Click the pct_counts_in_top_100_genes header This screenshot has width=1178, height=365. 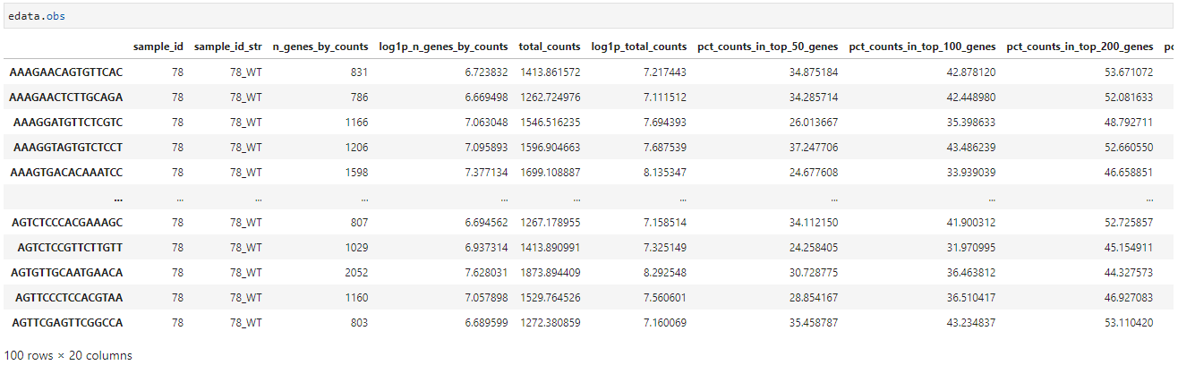pyautogui.click(x=922, y=47)
